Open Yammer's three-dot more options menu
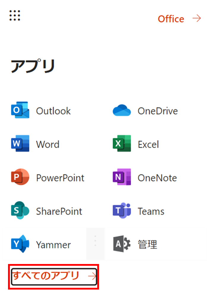This screenshot has height=297, width=220. point(95,241)
